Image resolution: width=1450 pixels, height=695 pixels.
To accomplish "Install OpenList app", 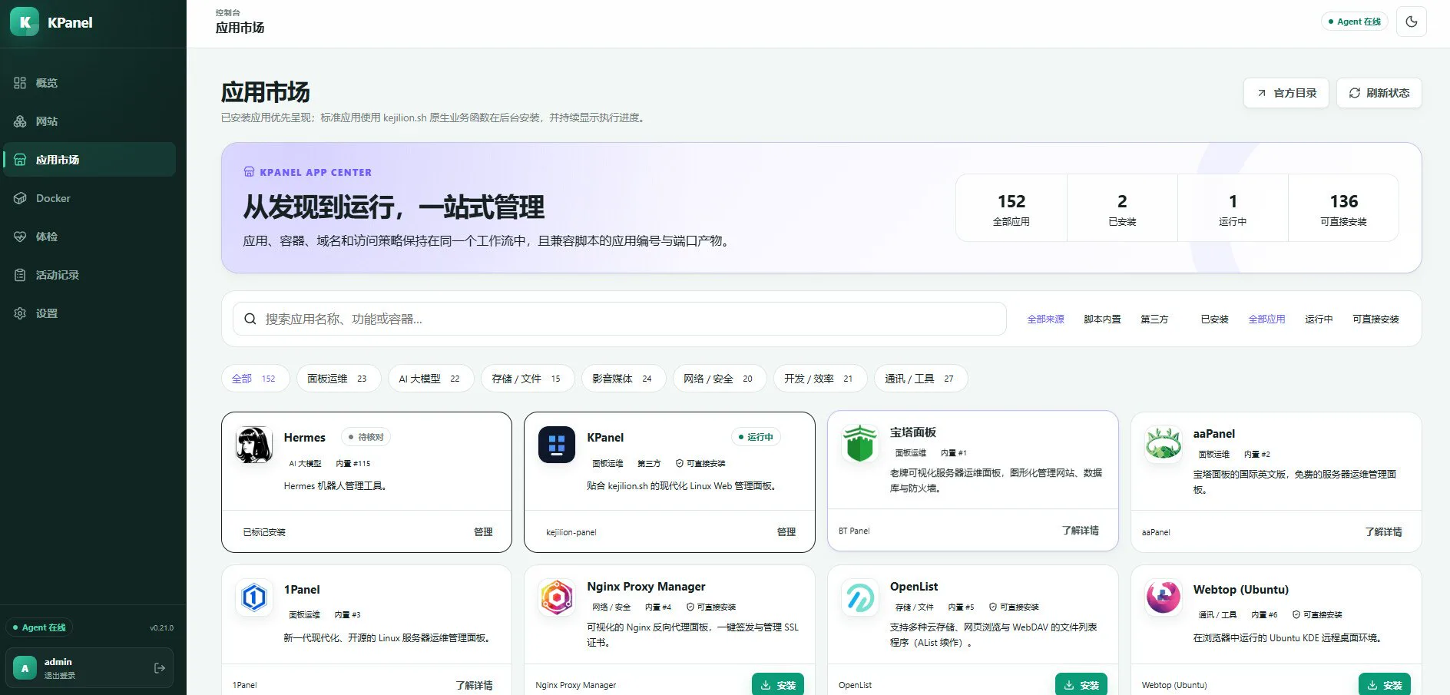I will tap(1081, 685).
